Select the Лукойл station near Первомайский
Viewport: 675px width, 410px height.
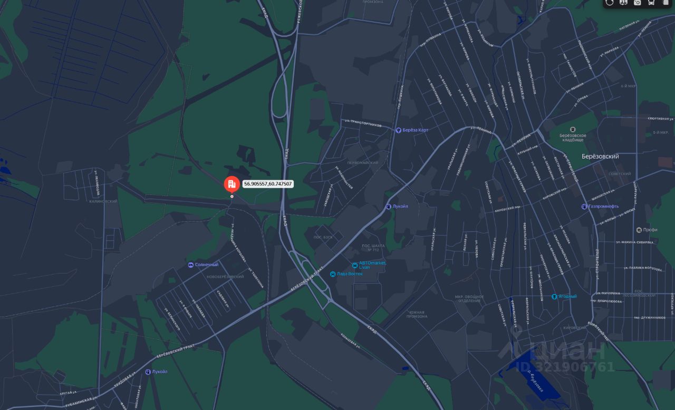coord(397,207)
